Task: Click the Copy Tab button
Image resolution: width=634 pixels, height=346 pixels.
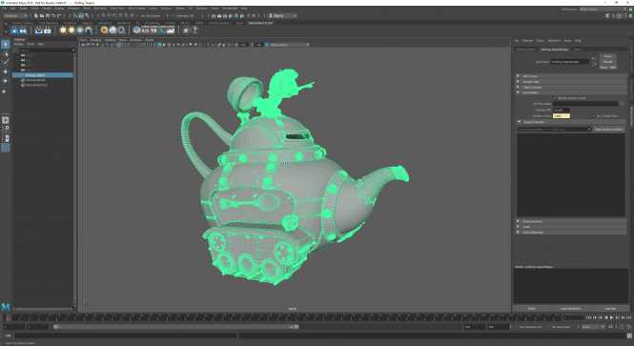Action: 610,309
